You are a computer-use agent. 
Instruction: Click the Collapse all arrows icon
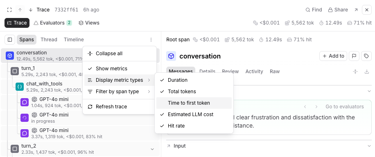point(90,54)
